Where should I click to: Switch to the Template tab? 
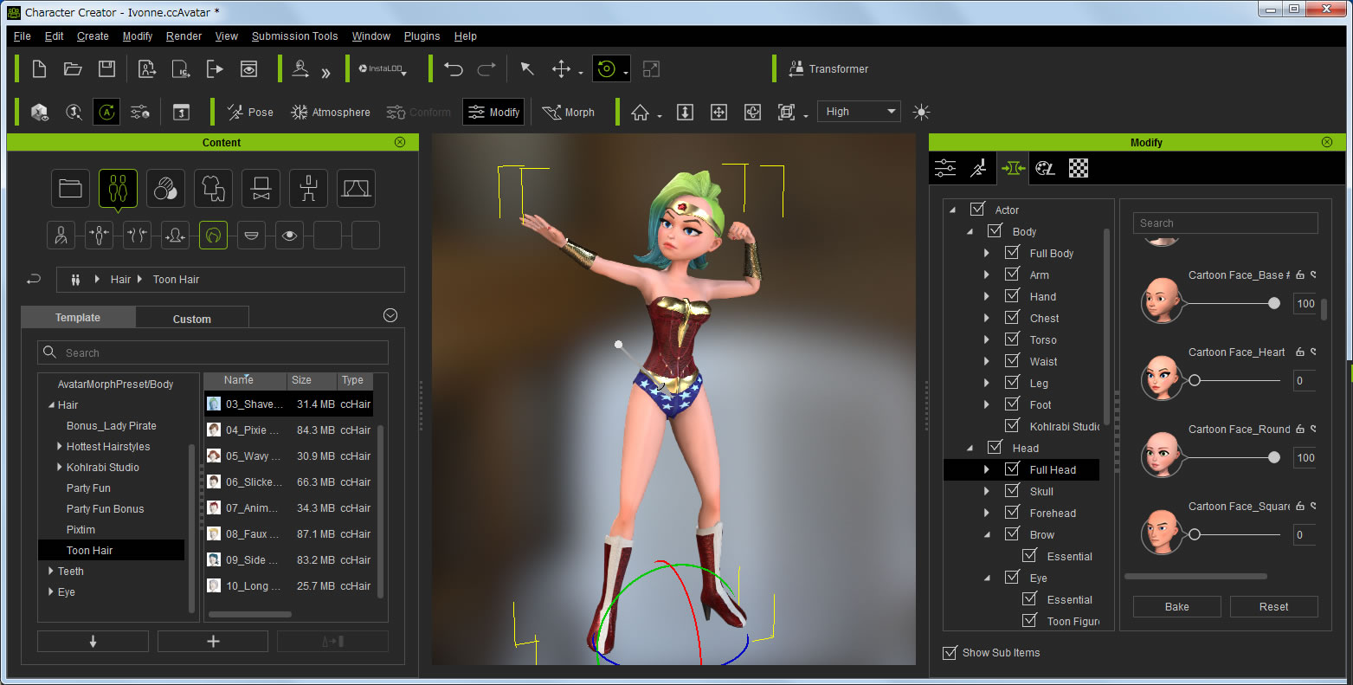coord(78,318)
